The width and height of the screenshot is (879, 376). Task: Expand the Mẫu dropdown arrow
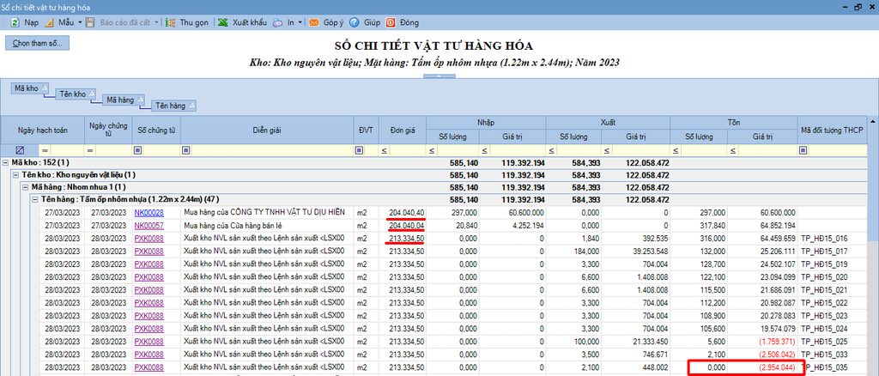point(80,22)
